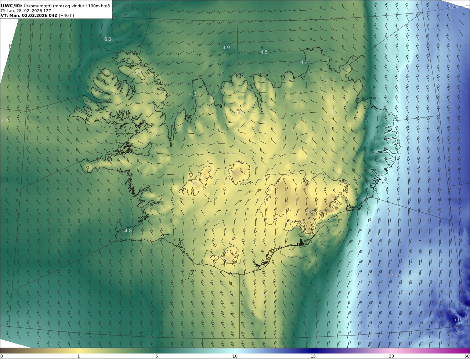Click the colorbar tick label 30
Screen dimensions: 470x359
point(391,356)
